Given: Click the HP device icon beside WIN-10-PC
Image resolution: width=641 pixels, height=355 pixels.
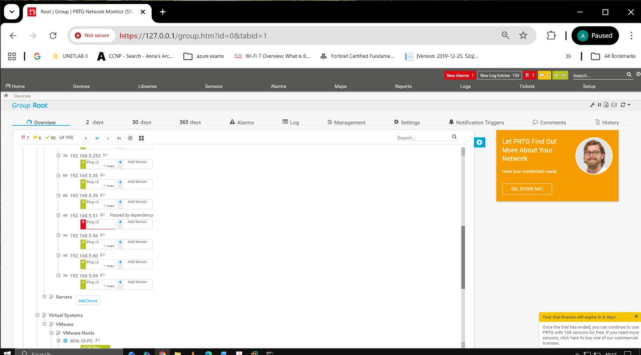Looking at the screenshot, I should (65, 341).
